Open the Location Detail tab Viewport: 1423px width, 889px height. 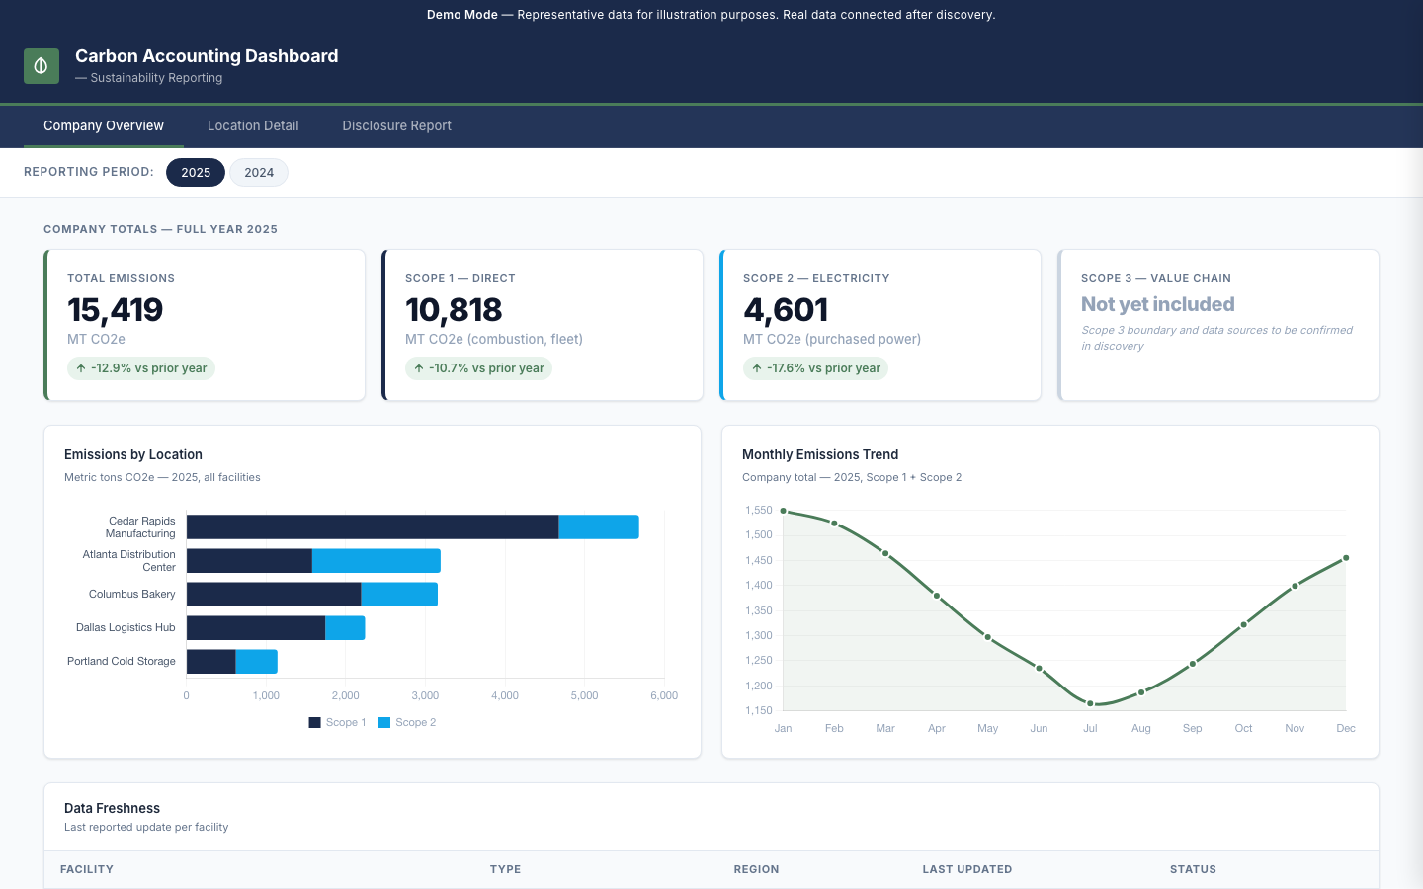253,125
